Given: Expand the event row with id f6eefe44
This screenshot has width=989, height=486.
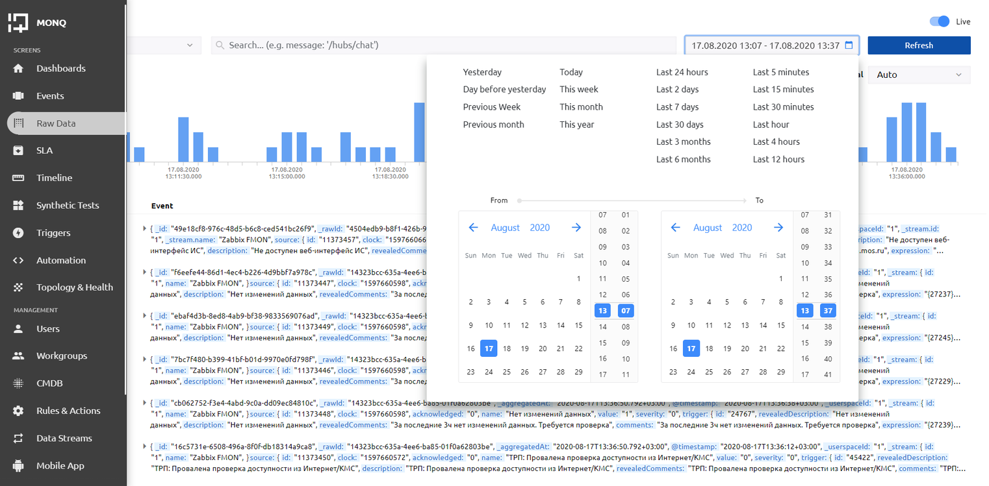Looking at the screenshot, I should (144, 272).
